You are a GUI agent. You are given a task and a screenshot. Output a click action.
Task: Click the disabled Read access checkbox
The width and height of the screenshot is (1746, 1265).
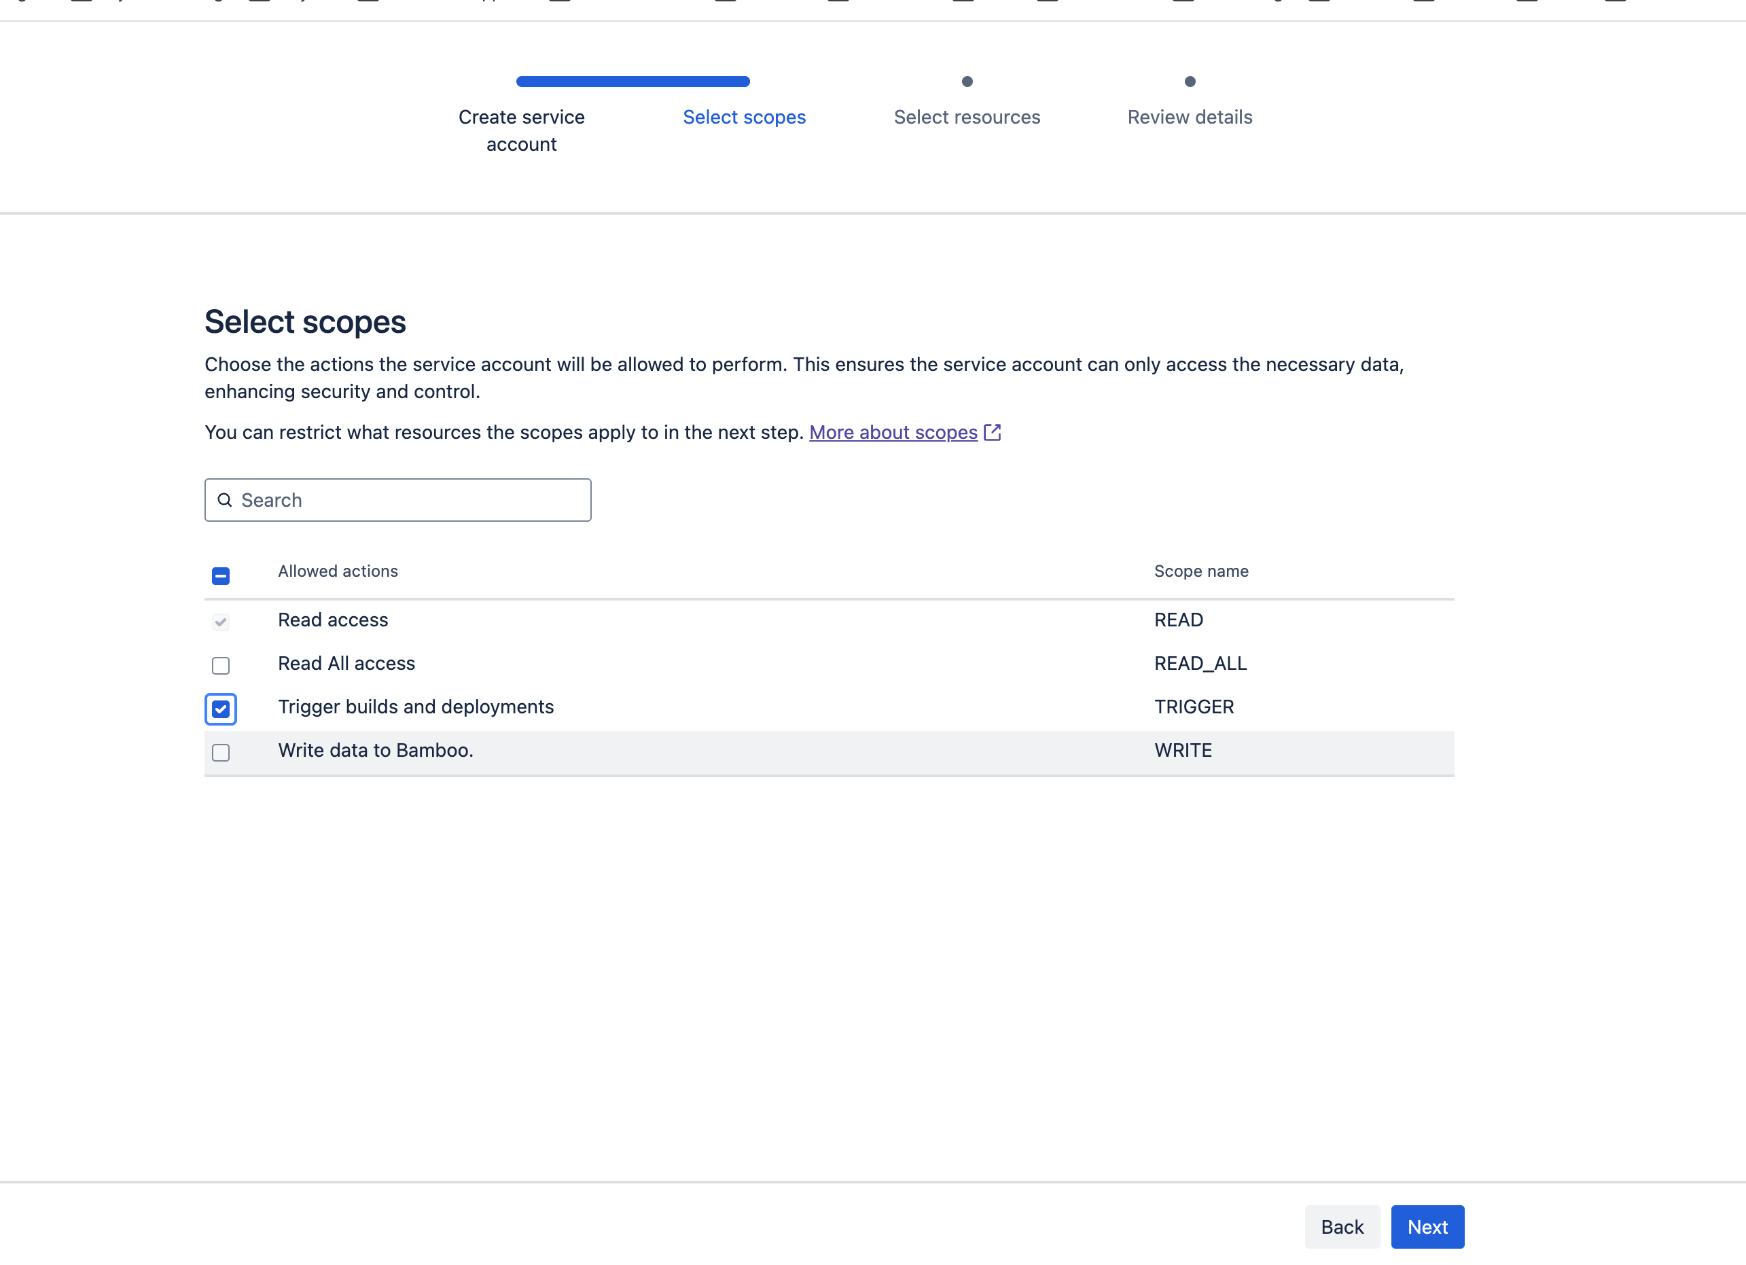point(220,622)
